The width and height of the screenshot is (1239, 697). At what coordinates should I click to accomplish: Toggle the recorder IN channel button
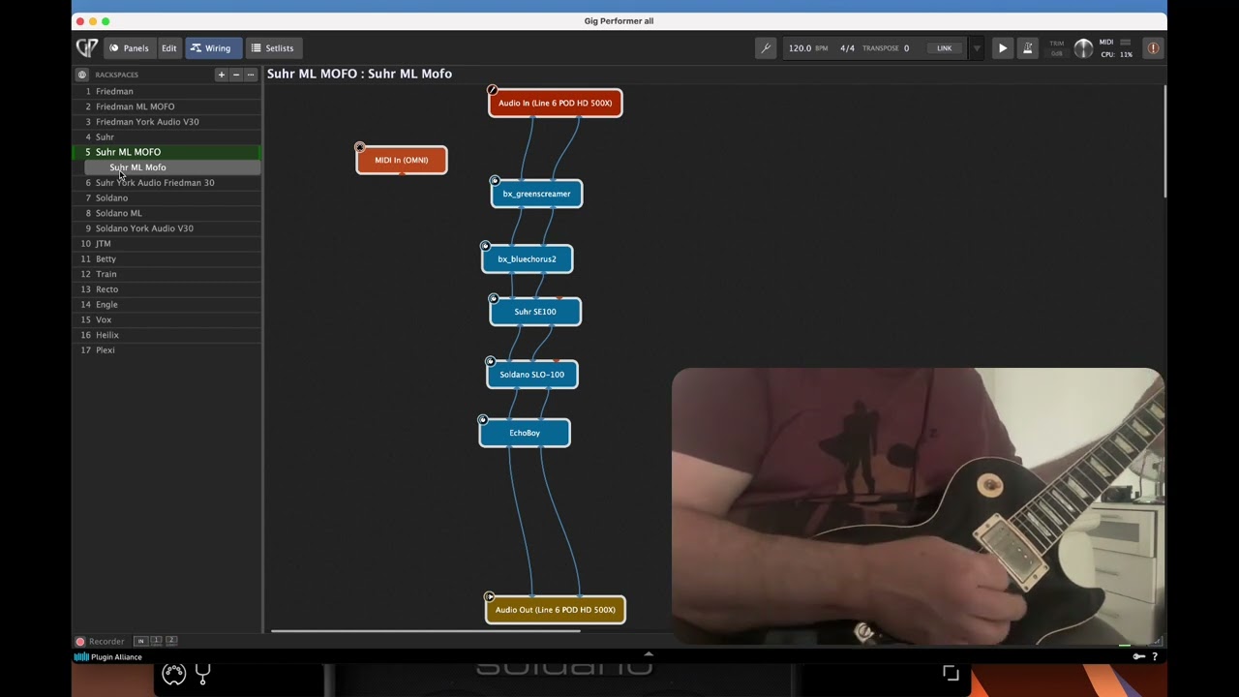140,641
